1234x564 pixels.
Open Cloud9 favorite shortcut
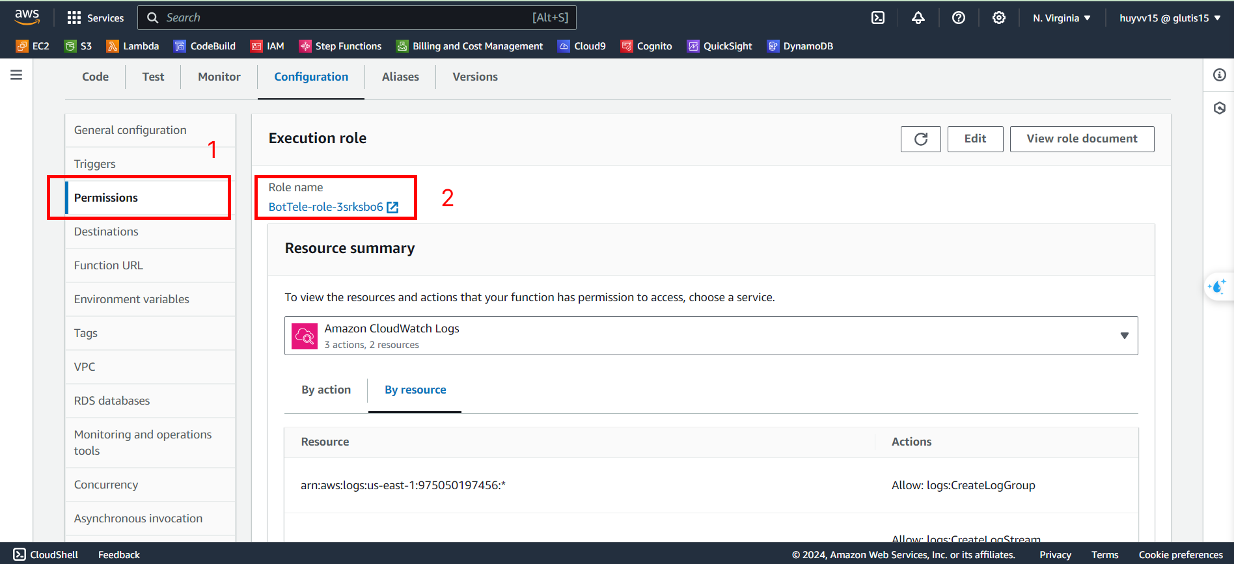coord(582,46)
